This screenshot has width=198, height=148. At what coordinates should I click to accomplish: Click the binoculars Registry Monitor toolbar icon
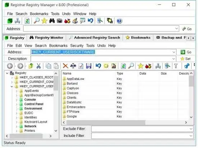(52, 21)
